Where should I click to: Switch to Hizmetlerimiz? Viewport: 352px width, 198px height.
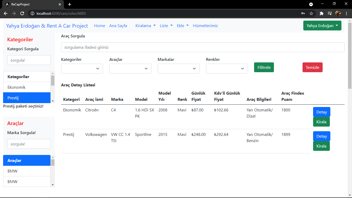coord(205,26)
